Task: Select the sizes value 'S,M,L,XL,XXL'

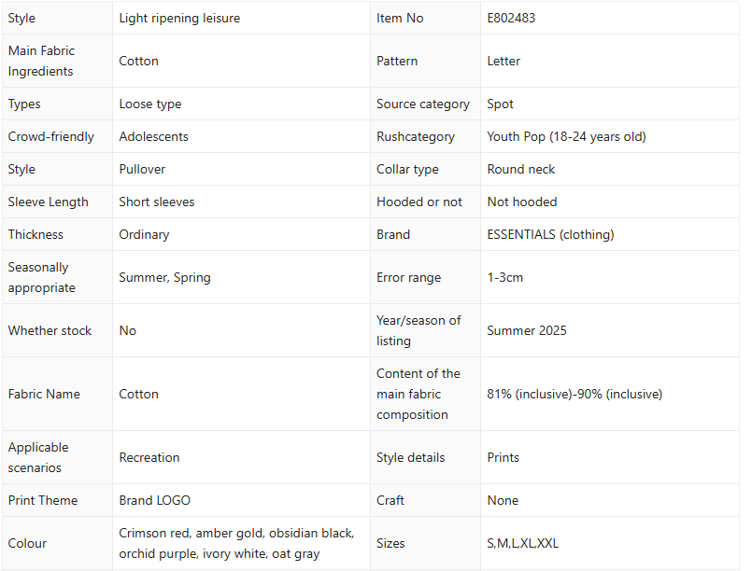Action: coord(523,543)
